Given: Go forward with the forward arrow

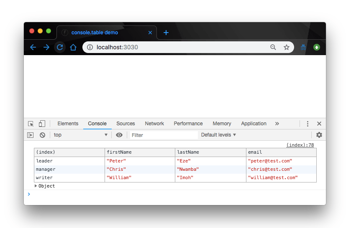Looking at the screenshot, I should click(46, 47).
